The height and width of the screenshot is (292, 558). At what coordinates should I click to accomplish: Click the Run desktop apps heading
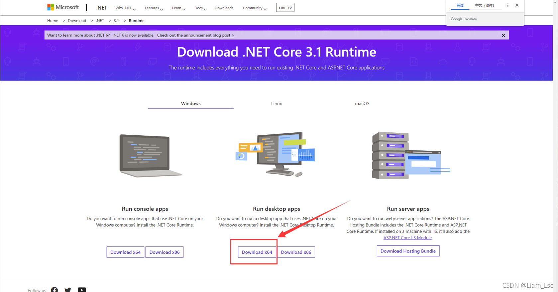pyautogui.click(x=277, y=209)
